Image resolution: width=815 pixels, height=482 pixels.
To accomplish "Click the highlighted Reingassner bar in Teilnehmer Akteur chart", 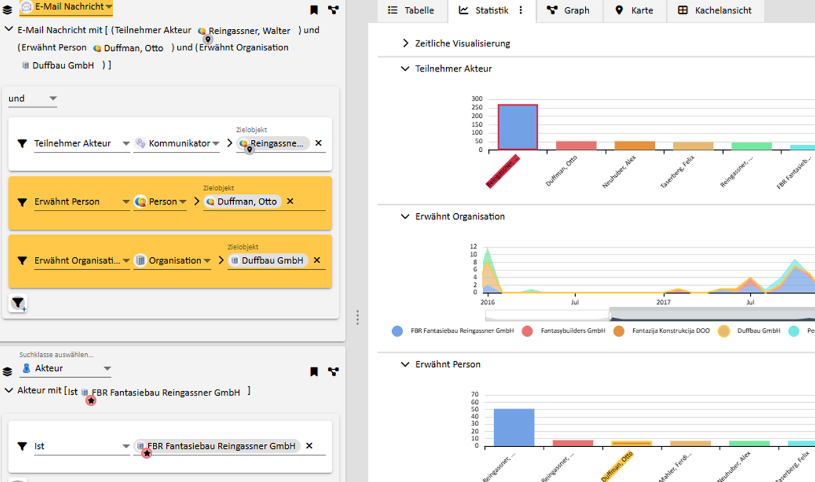I will [x=517, y=127].
